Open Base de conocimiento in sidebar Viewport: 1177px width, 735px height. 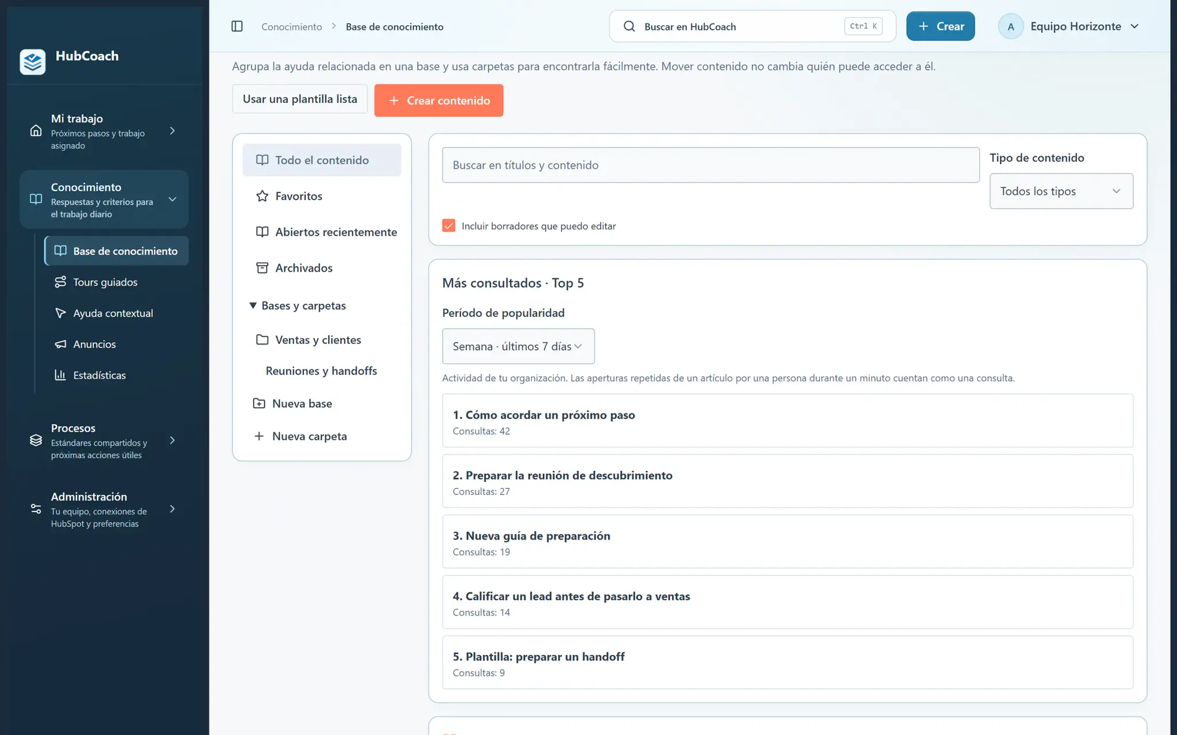point(117,251)
